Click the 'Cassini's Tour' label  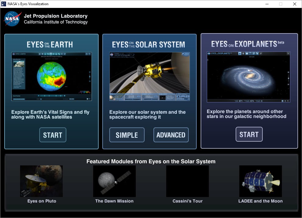click(188, 201)
